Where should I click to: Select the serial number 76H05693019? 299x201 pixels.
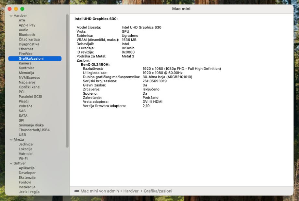tap(154, 81)
